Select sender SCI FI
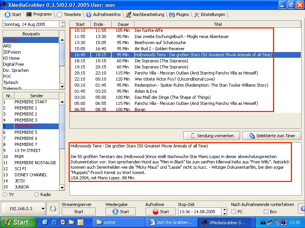The width and height of the screenshot is (305, 228). pos(31,169)
